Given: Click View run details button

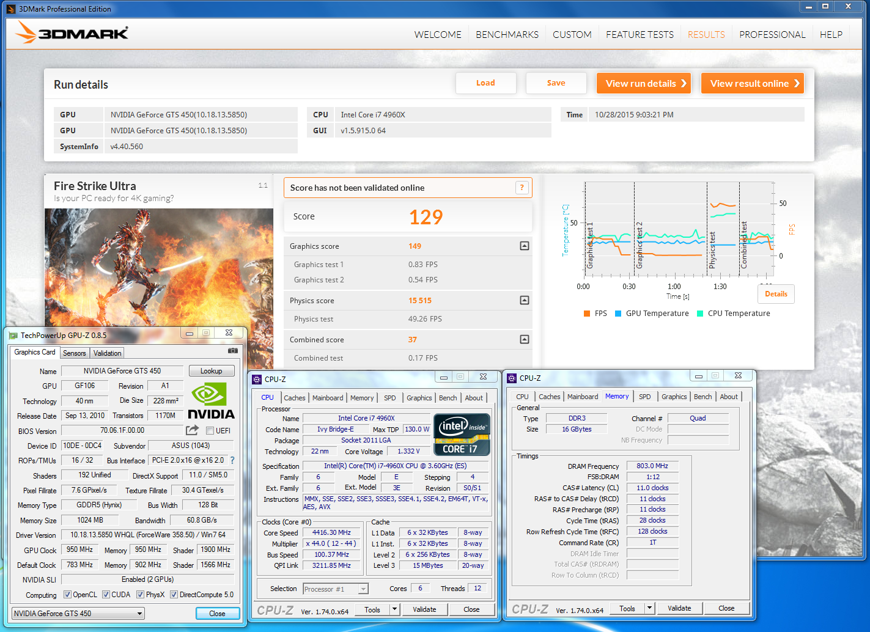Looking at the screenshot, I should (644, 83).
